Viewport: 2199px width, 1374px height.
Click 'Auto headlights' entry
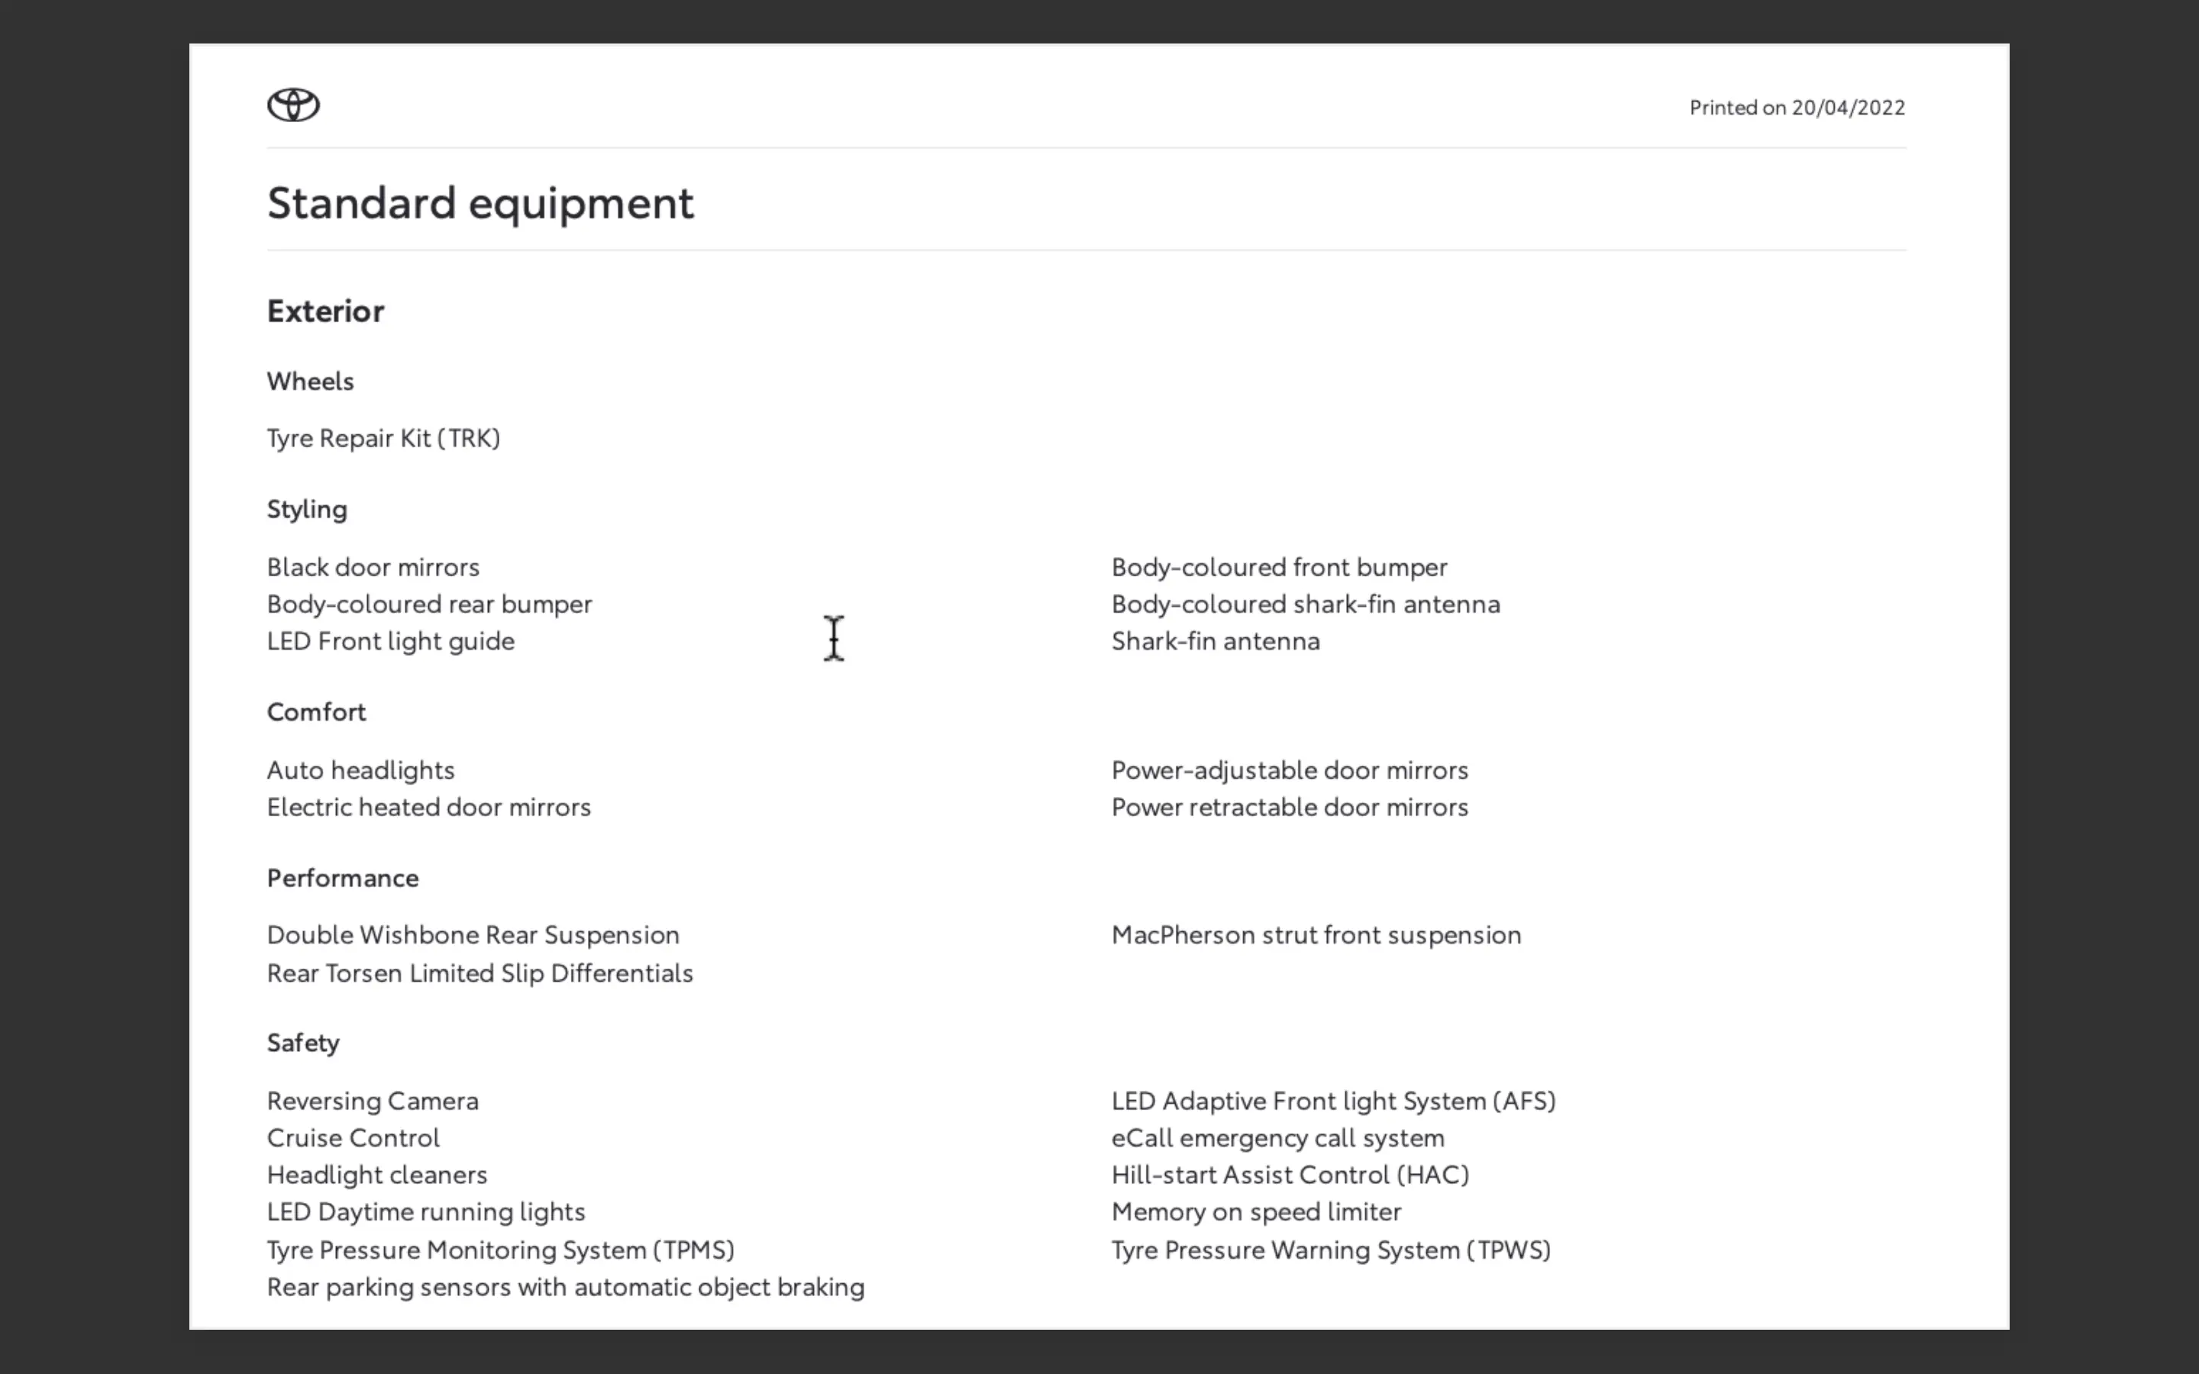pos(360,771)
